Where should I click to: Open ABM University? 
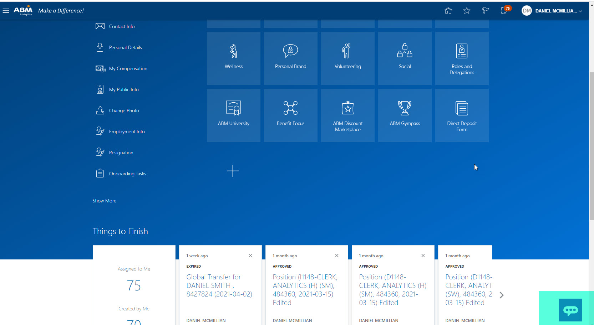(x=233, y=115)
